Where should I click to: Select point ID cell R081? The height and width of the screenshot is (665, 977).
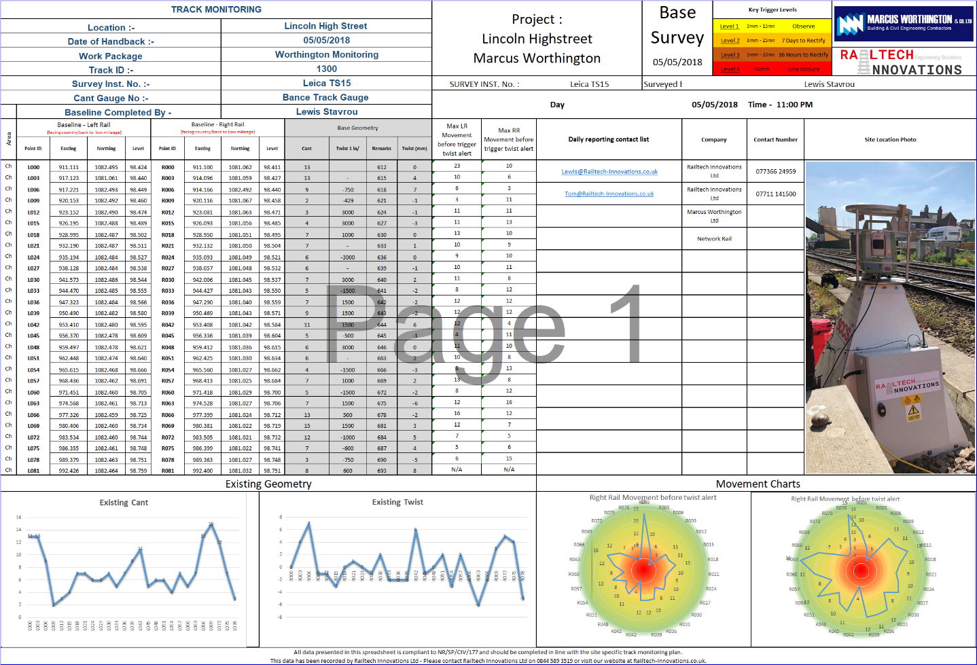[x=168, y=471]
